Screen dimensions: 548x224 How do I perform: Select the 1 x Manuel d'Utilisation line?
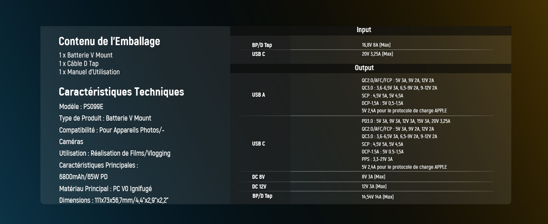coord(89,72)
